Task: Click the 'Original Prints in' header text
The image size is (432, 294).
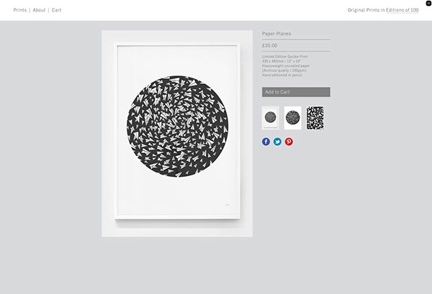Action: [366, 10]
